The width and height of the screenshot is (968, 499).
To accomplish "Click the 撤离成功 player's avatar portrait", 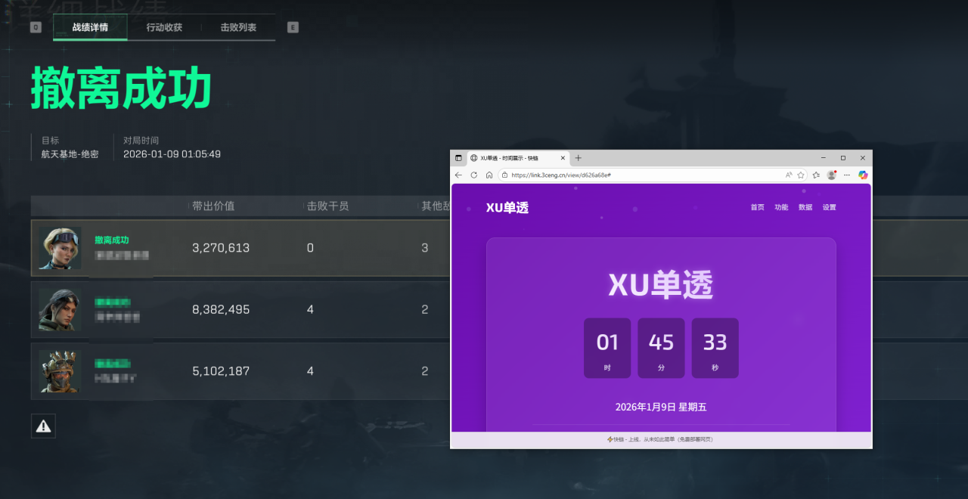I will (60, 247).
